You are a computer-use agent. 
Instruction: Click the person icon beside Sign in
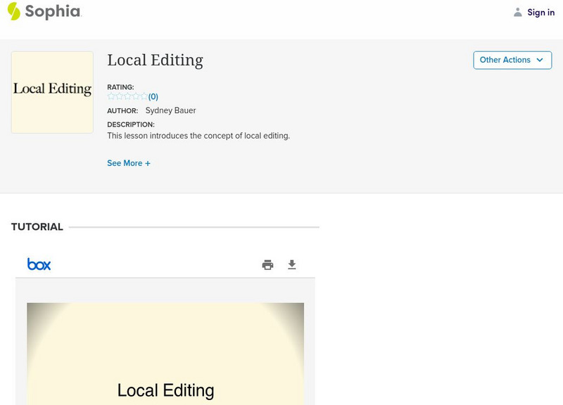[518, 12]
